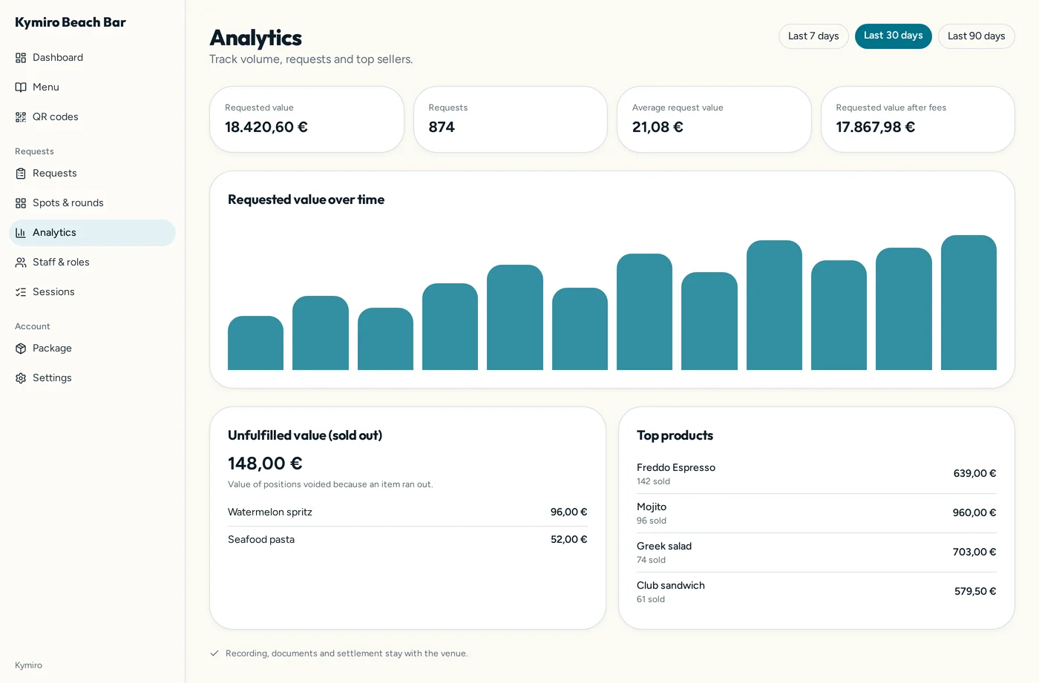Click the Greek salad product row
1039x683 pixels.
coord(816,552)
